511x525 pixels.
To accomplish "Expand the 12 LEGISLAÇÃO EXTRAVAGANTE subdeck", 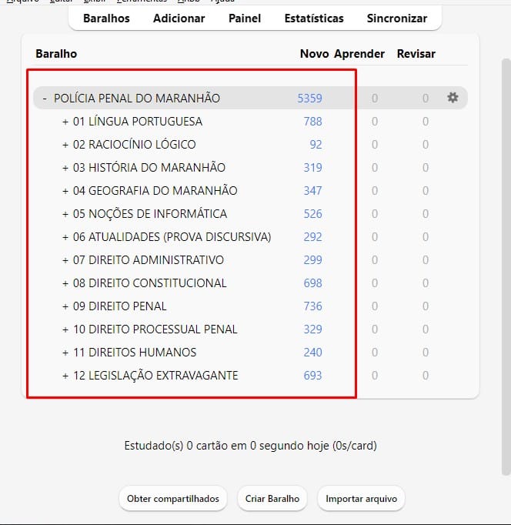I will pyautogui.click(x=65, y=376).
